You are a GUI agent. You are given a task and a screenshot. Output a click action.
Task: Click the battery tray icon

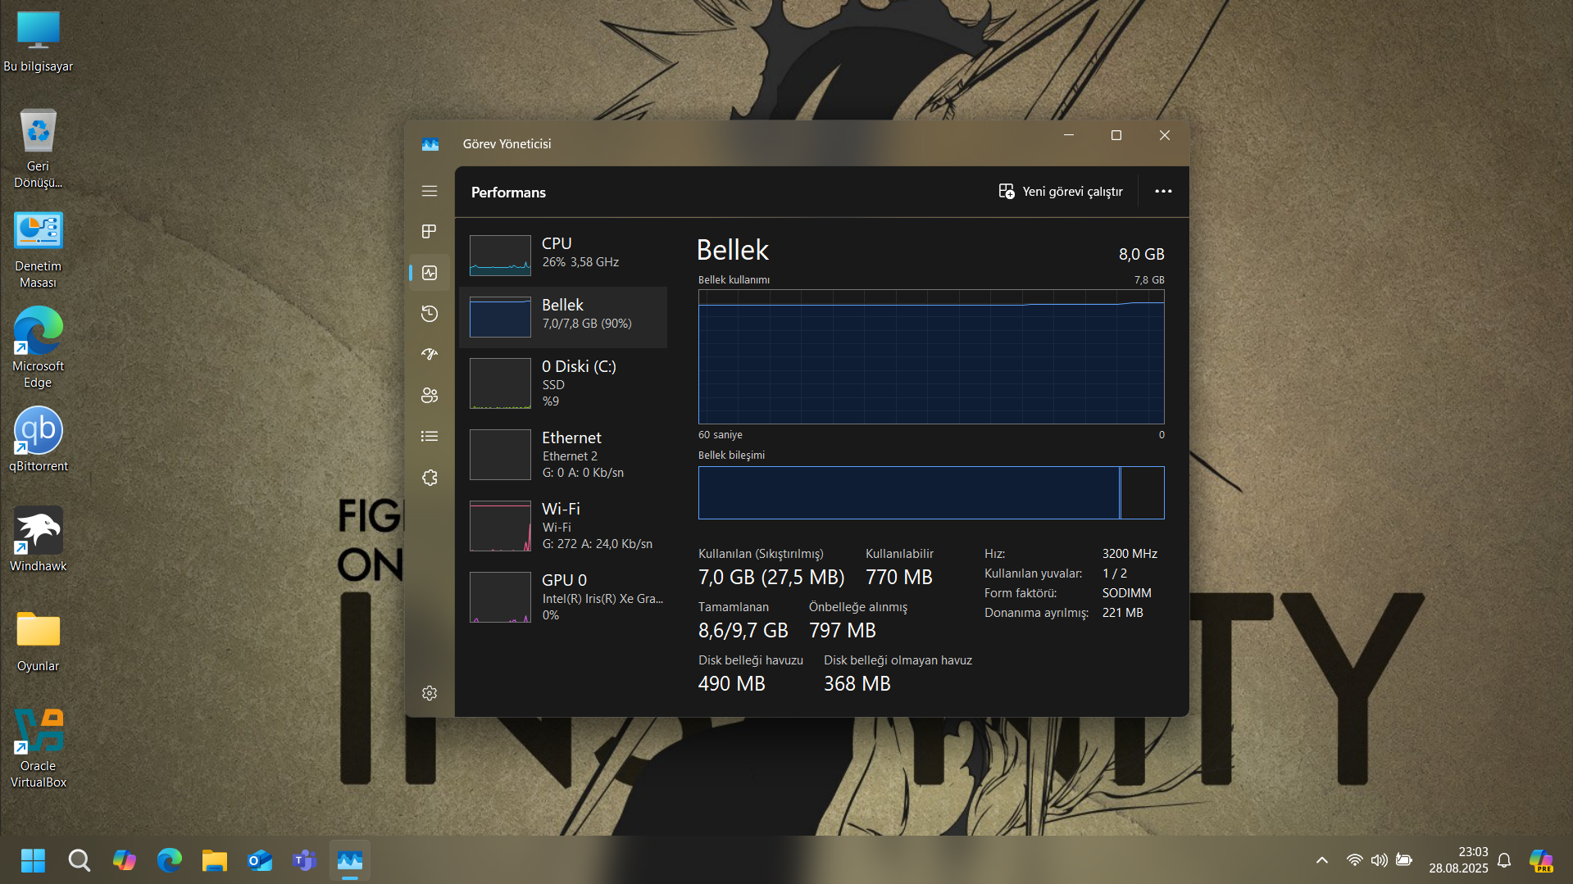coord(1404,860)
